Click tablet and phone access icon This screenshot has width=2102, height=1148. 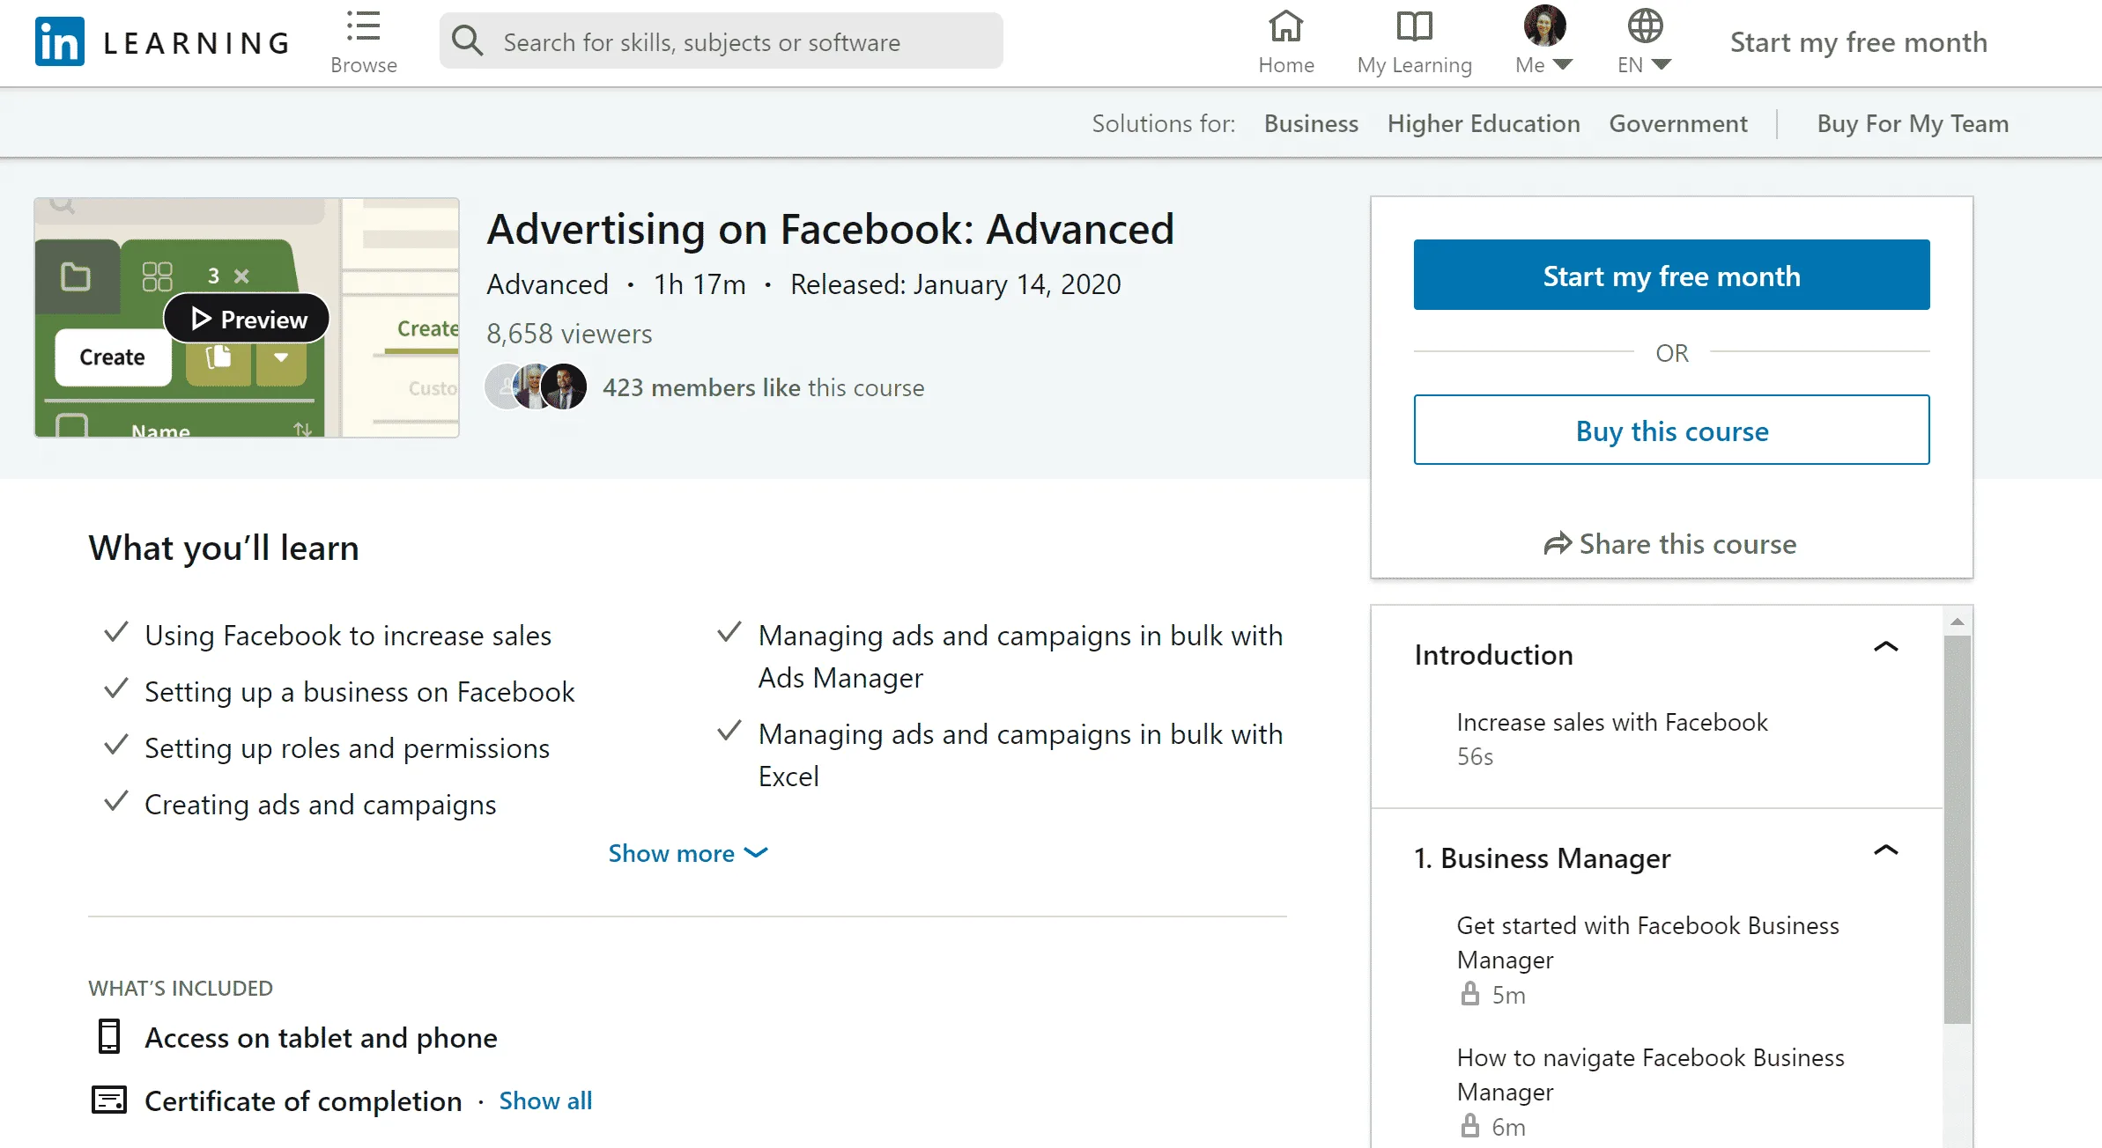coord(109,1037)
